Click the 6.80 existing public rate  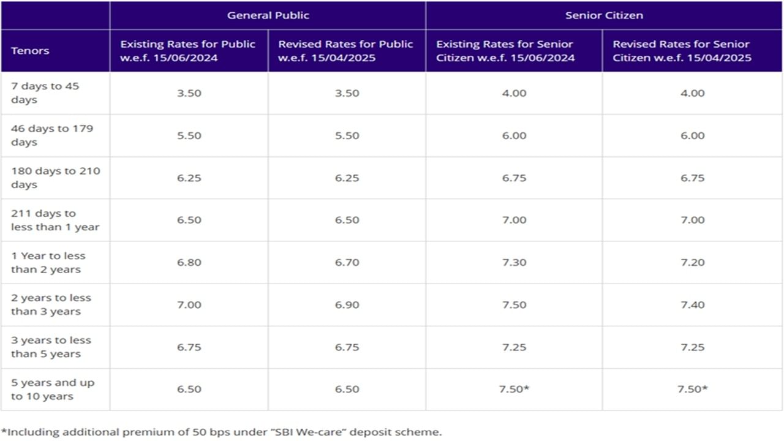(189, 262)
